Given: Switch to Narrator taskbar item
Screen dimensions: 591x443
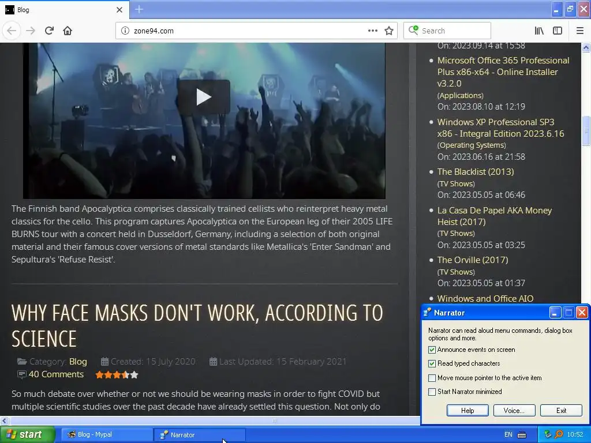Looking at the screenshot, I should coord(199,435).
